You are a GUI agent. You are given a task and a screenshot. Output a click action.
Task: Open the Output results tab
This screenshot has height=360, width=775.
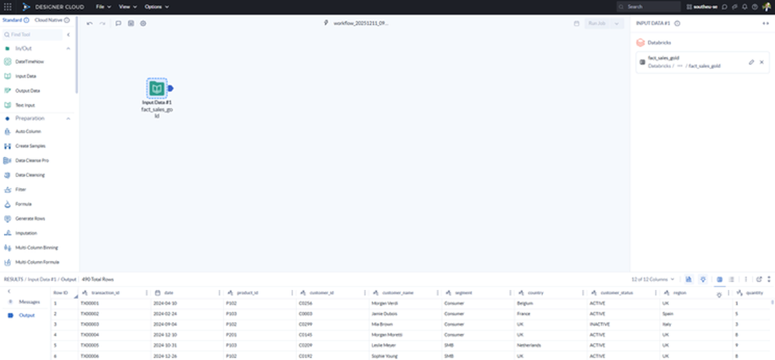(22, 315)
